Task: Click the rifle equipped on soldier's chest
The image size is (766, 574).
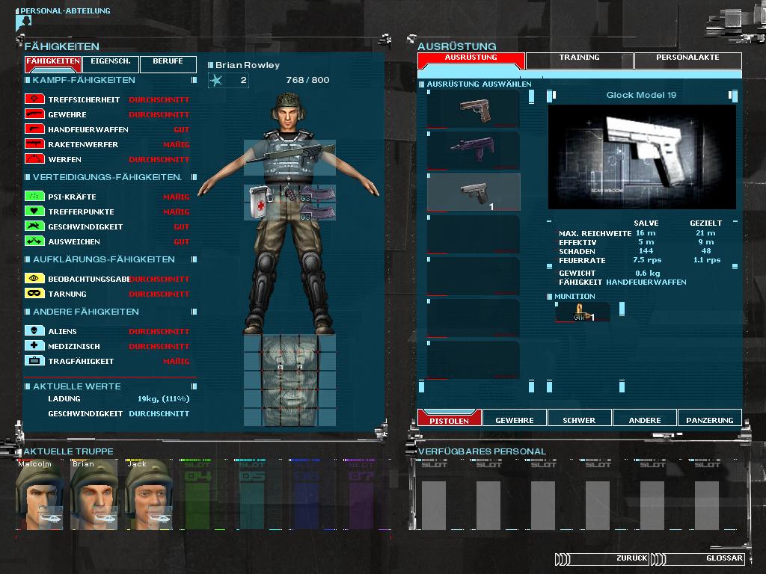Action: pos(289,155)
